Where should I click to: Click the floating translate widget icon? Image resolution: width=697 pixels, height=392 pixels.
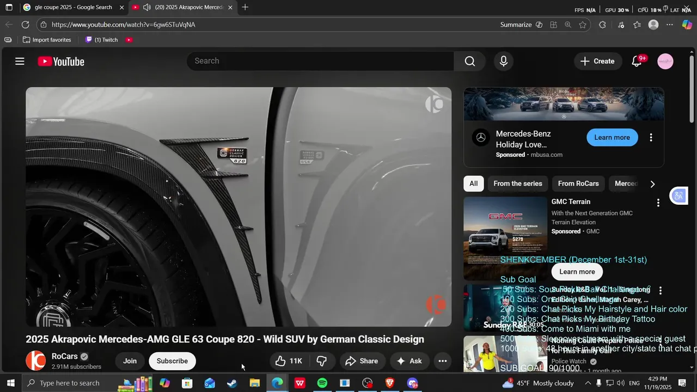(678, 196)
